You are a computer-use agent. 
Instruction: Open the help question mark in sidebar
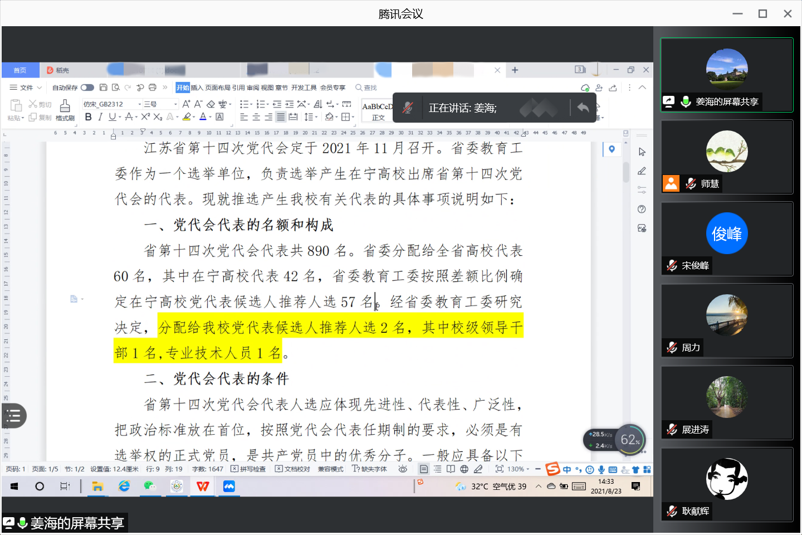(642, 210)
